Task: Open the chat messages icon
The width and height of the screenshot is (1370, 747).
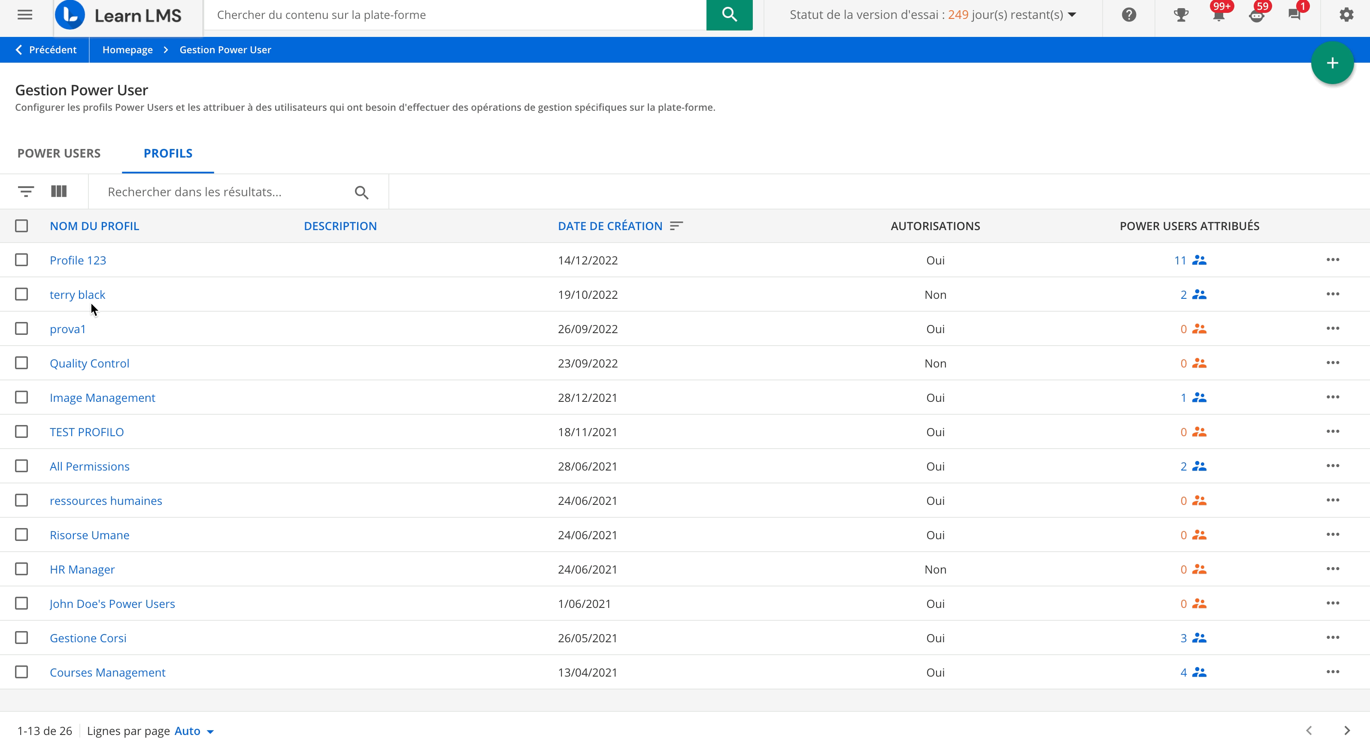Action: pos(1294,15)
